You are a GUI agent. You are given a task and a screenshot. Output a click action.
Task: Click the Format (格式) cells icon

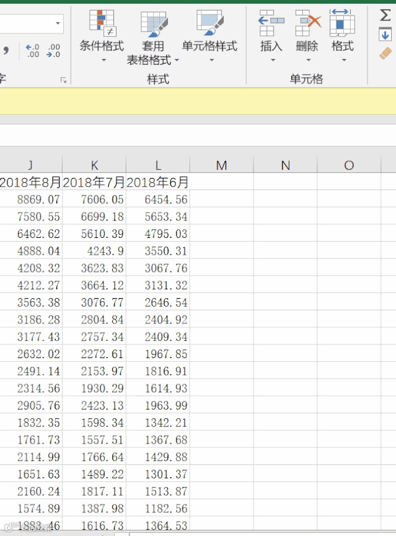pyautogui.click(x=342, y=23)
